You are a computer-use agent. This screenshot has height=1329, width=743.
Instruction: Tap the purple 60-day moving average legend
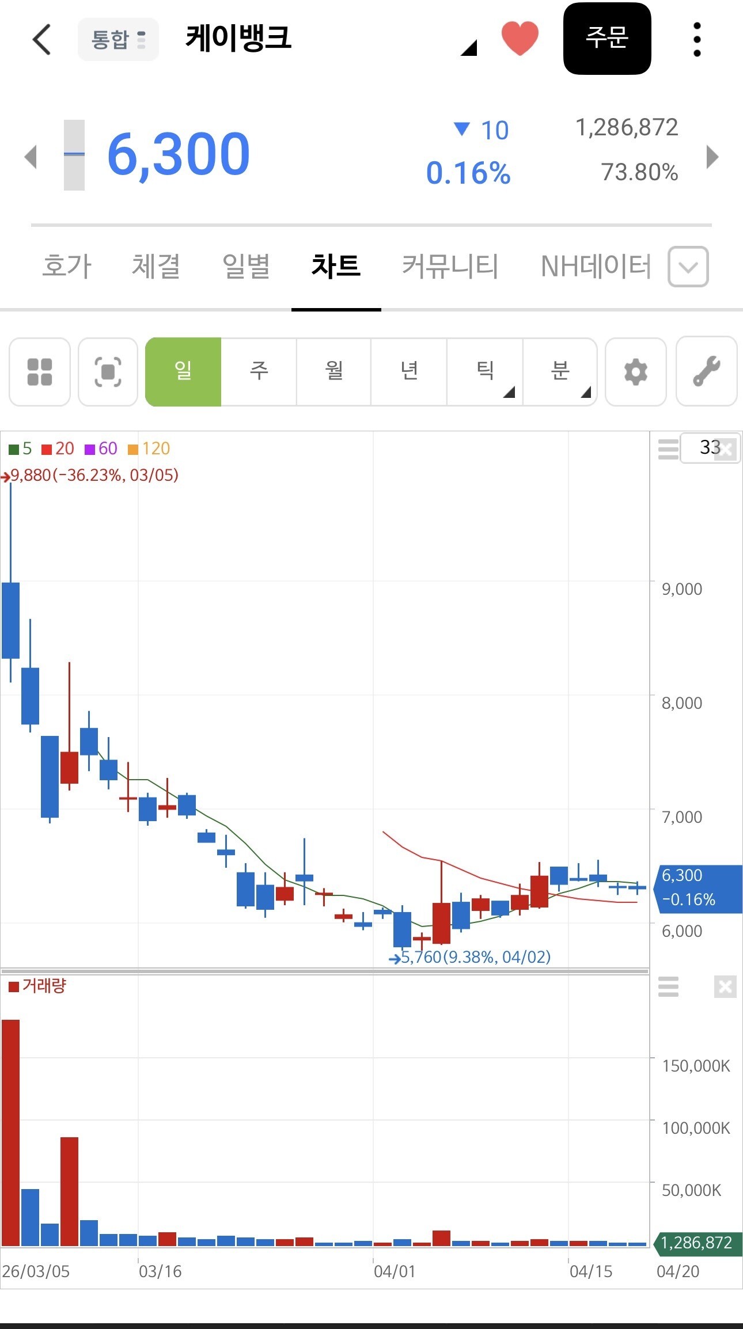coord(101,449)
